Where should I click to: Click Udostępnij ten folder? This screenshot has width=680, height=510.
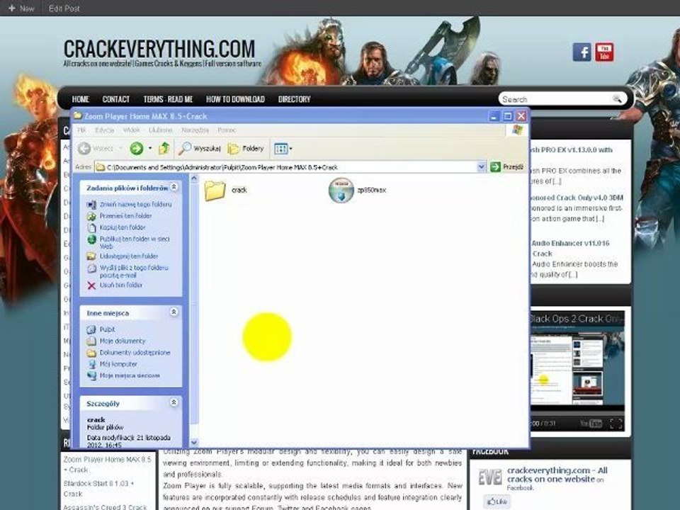(x=129, y=256)
